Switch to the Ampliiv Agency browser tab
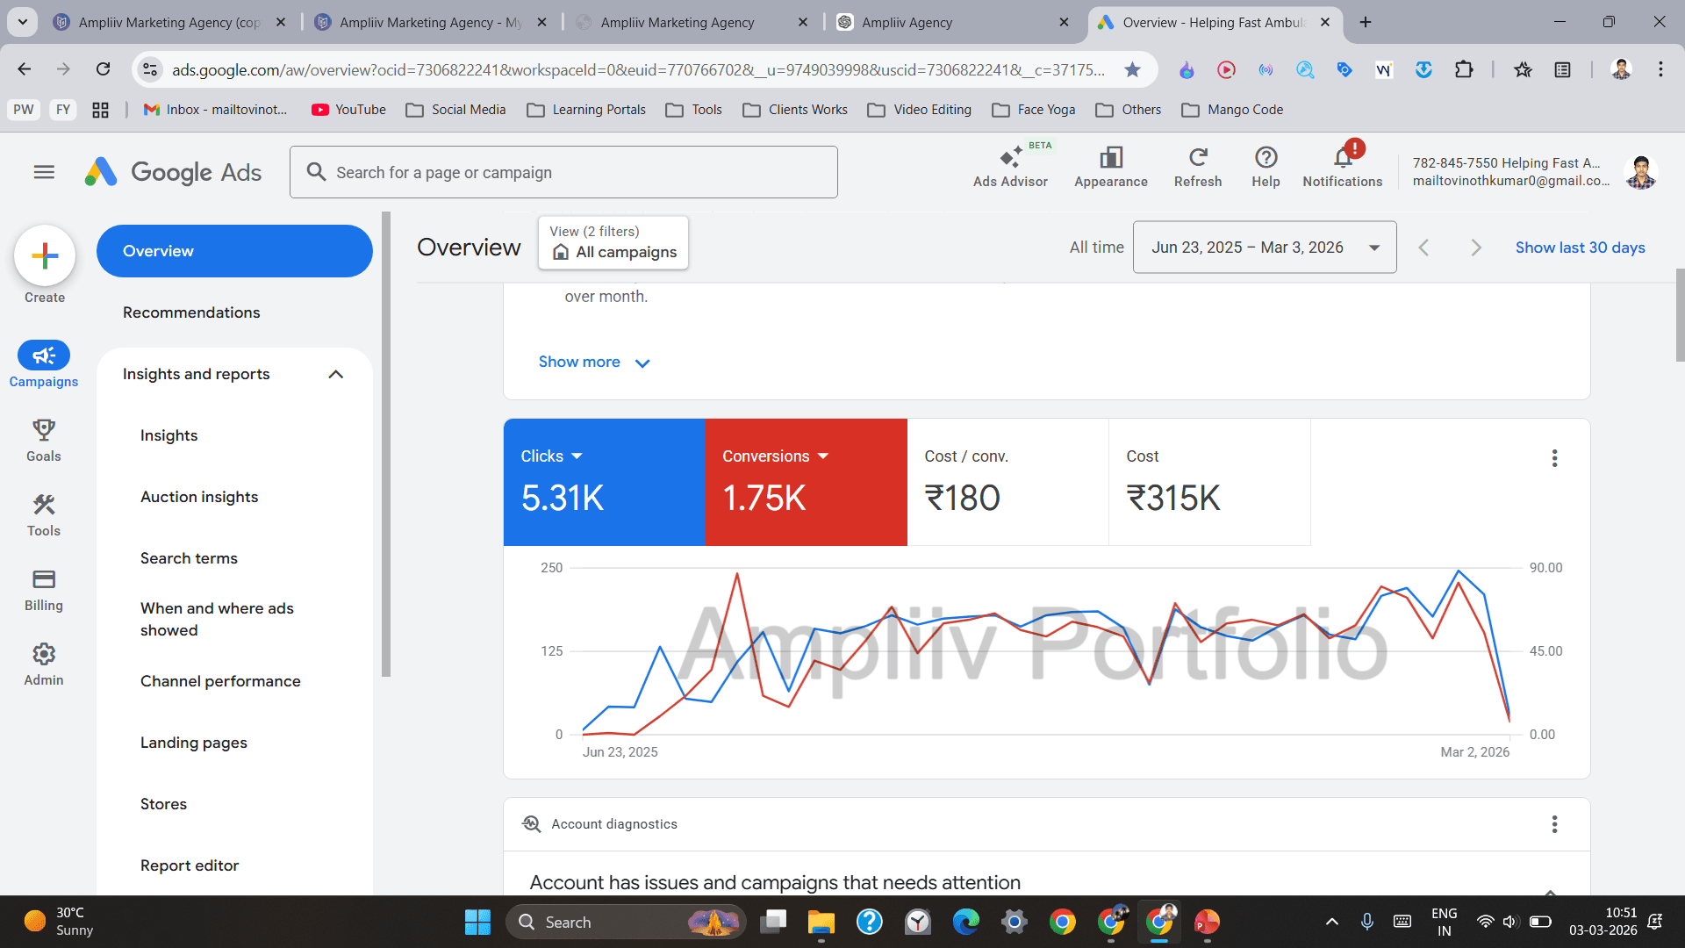Image resolution: width=1685 pixels, height=948 pixels. [x=953, y=22]
